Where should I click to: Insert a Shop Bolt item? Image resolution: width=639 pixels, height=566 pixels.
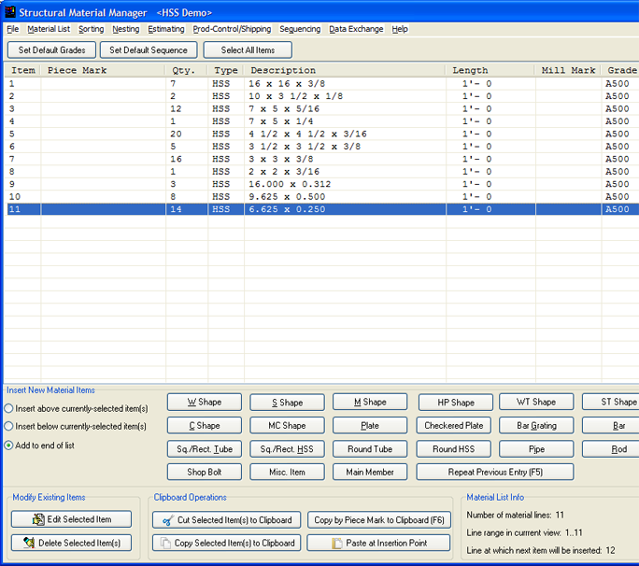point(205,472)
